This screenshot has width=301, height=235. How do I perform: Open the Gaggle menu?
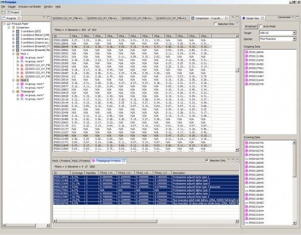coord(12,7)
